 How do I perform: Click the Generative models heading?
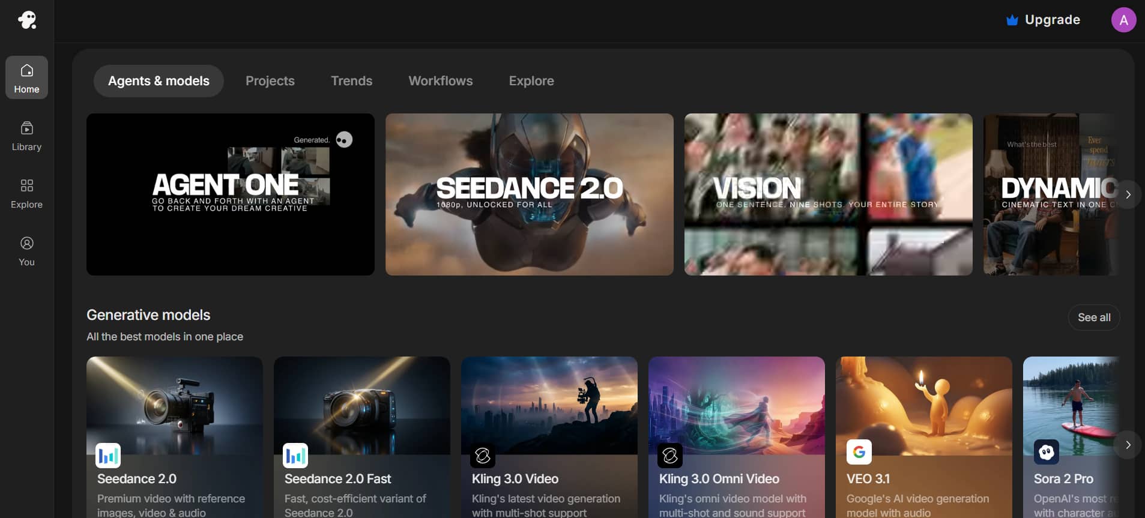coord(148,315)
